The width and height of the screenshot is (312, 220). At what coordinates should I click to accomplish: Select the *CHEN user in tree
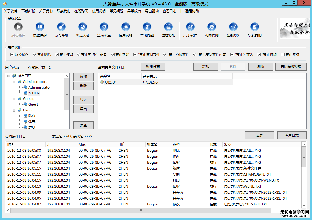pyautogui.click(x=34, y=93)
